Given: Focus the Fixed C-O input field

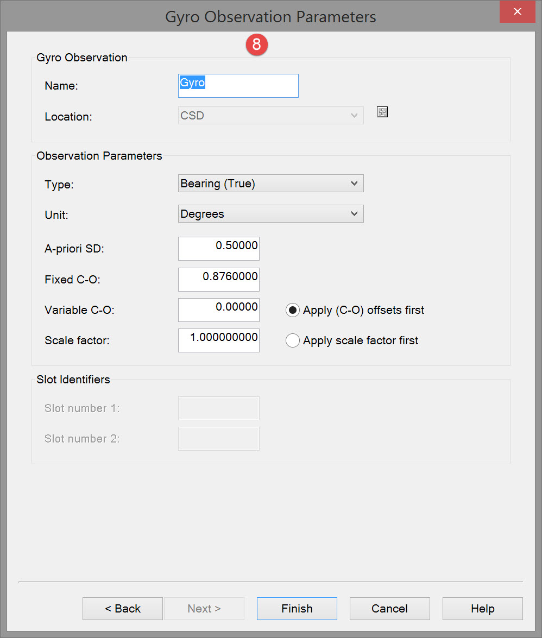Looking at the screenshot, I should (x=218, y=279).
